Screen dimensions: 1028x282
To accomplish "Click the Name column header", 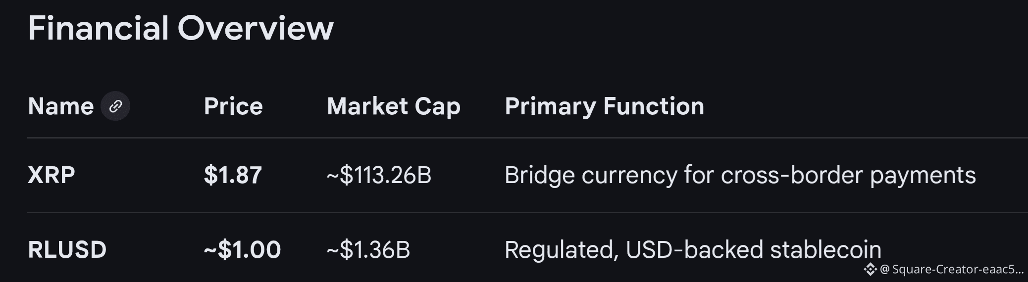I will (61, 106).
